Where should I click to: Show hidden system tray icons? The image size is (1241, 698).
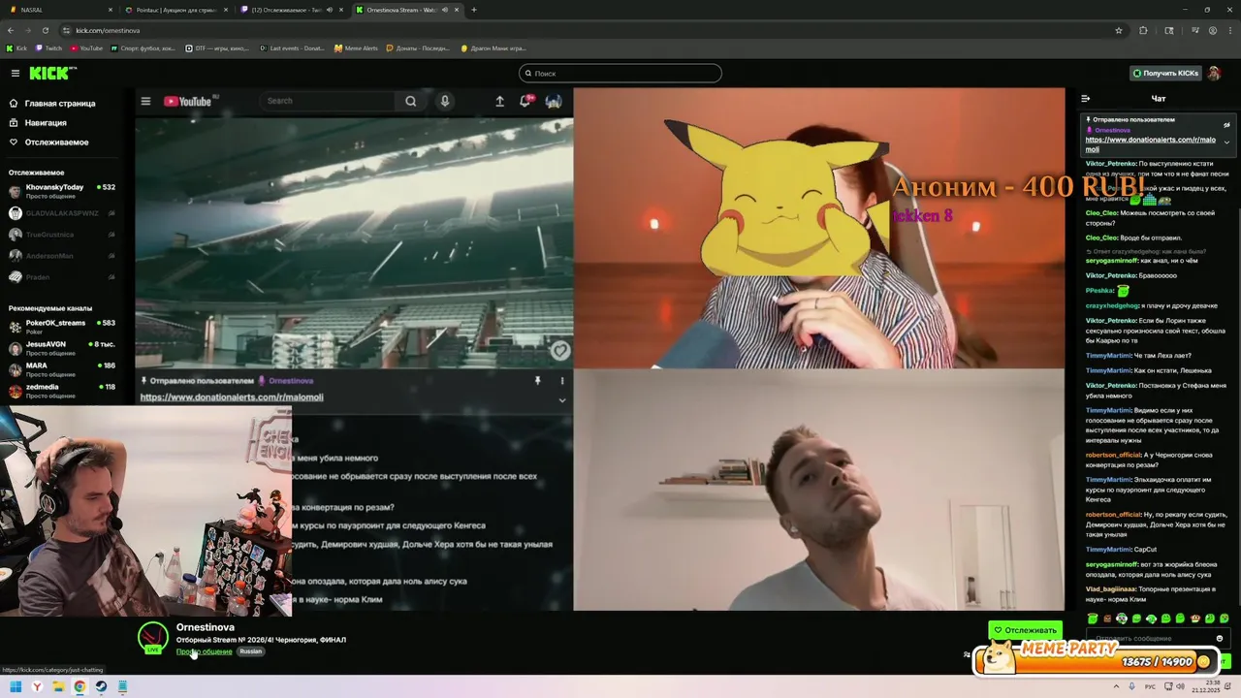tap(1116, 686)
